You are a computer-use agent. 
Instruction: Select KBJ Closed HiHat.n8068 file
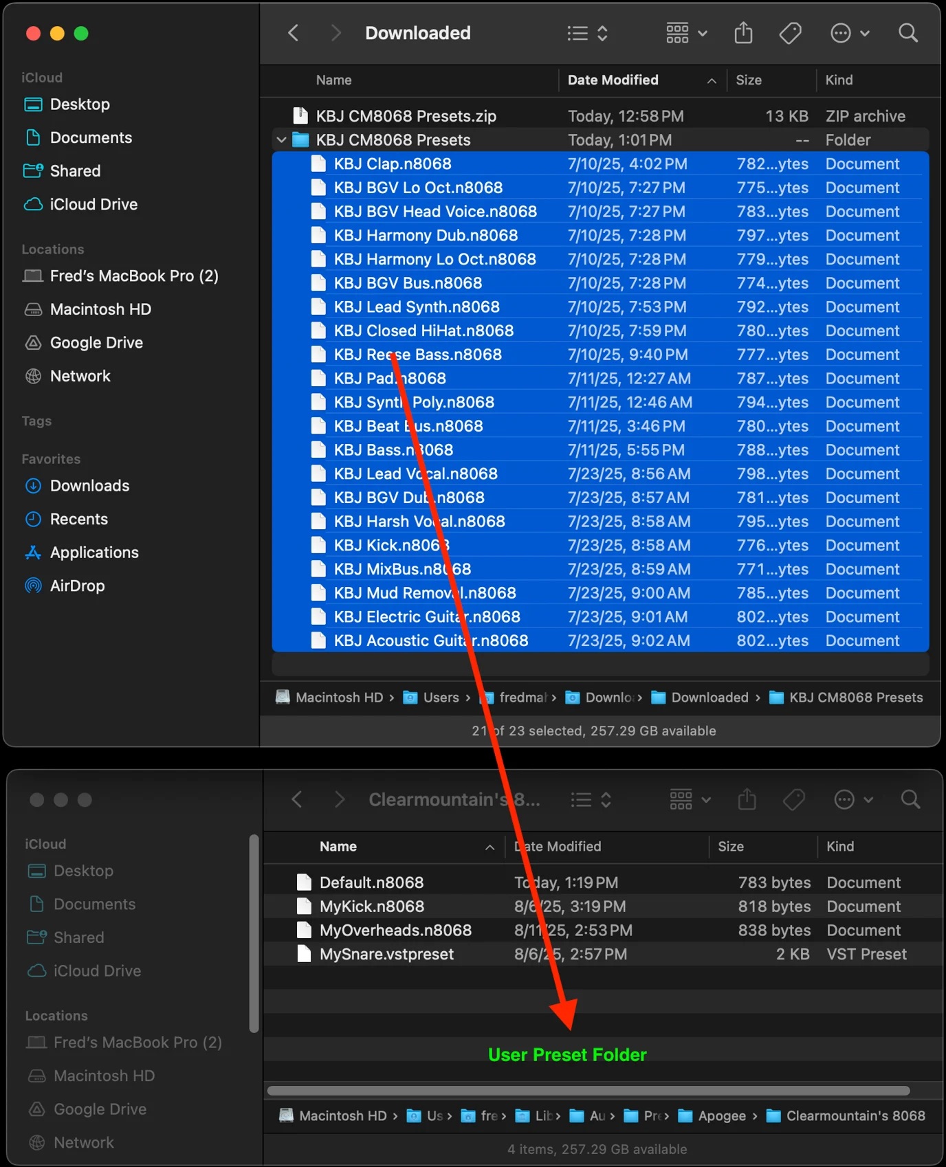click(601, 331)
